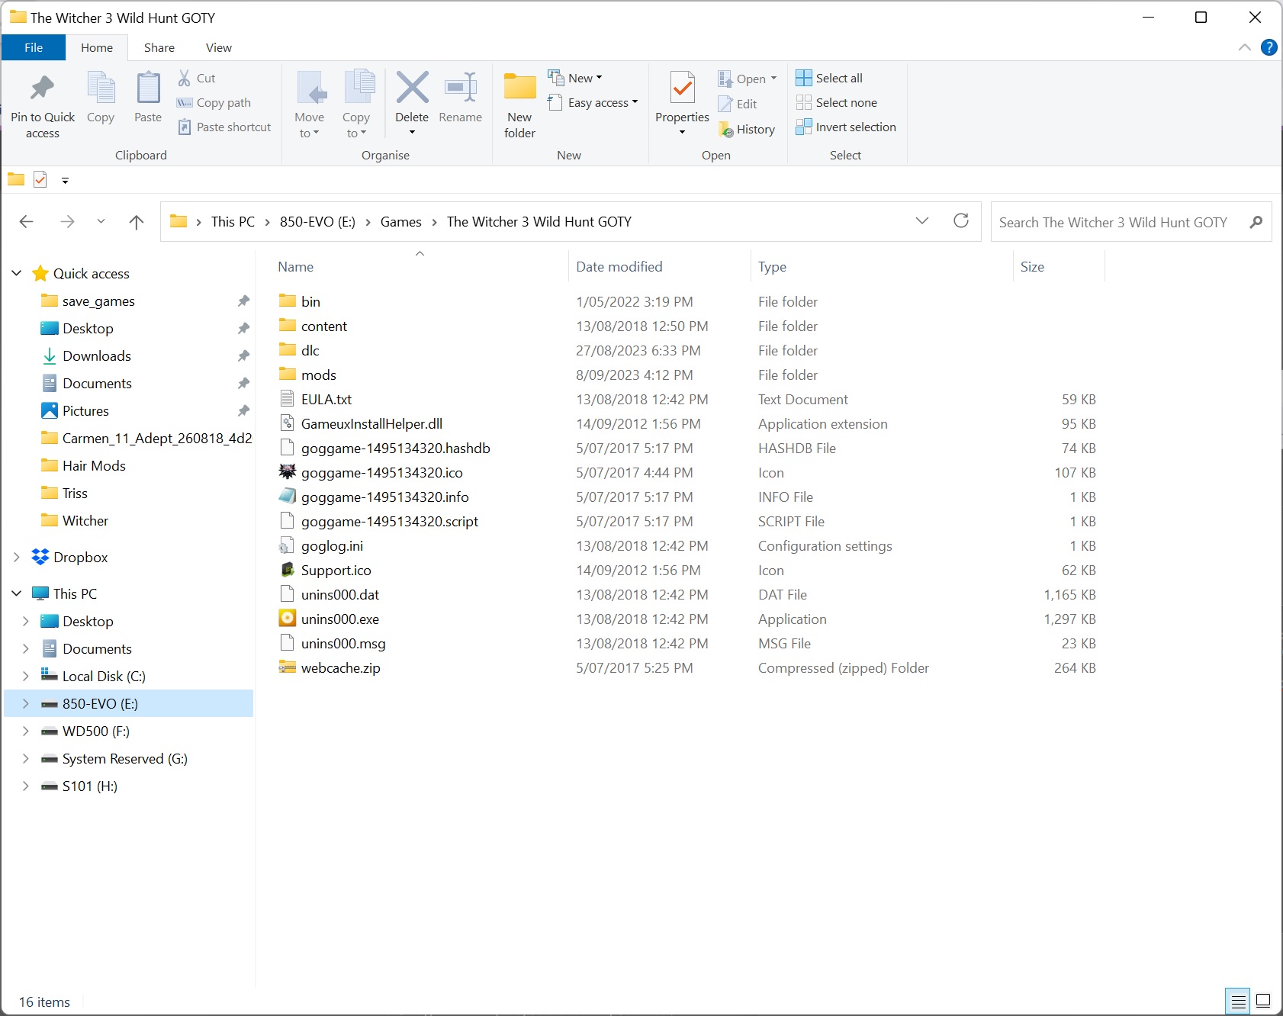Sort by the Type column header
Viewport: 1283px width, 1016px height.
coord(772,266)
